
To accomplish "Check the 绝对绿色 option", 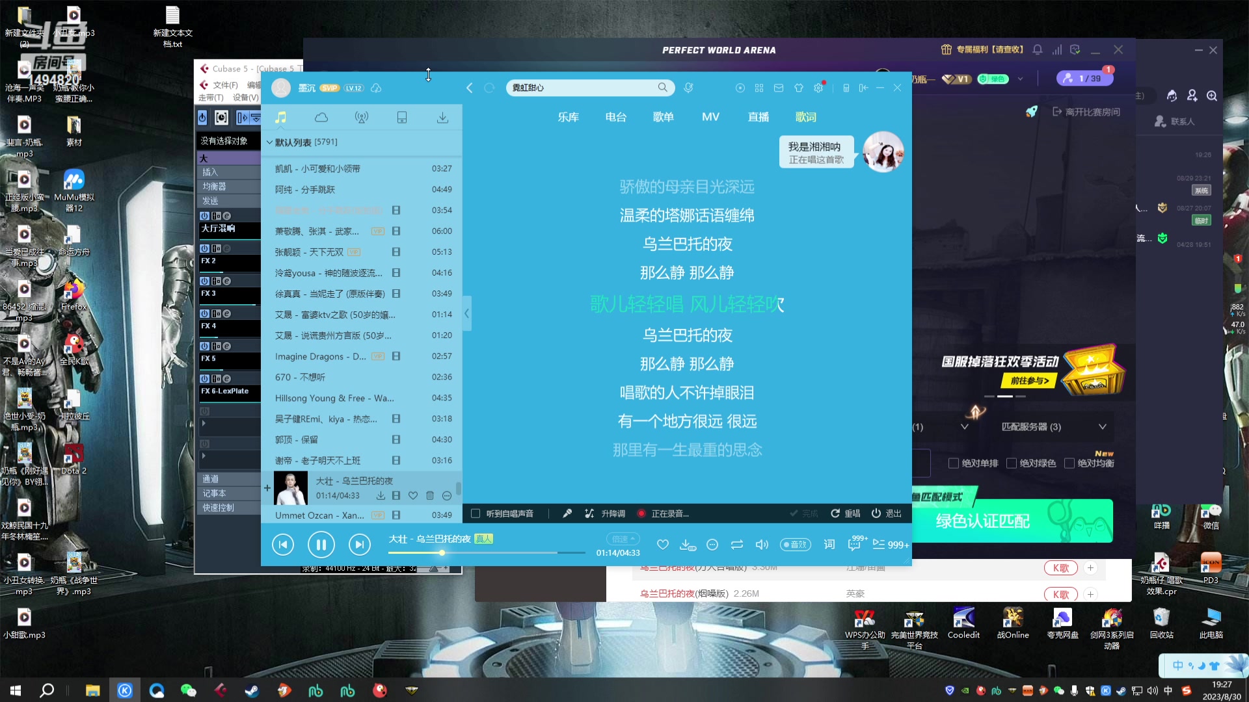I will [1012, 463].
